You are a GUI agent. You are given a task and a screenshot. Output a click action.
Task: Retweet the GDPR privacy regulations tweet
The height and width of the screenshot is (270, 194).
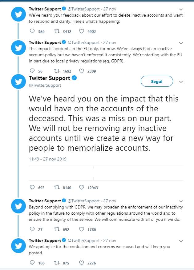[57, 71]
